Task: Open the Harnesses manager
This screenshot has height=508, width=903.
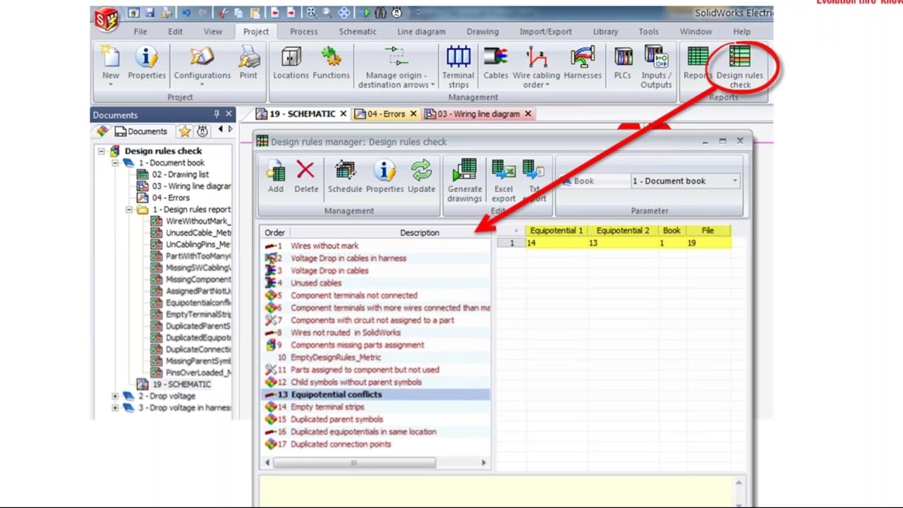Action: pos(583,64)
